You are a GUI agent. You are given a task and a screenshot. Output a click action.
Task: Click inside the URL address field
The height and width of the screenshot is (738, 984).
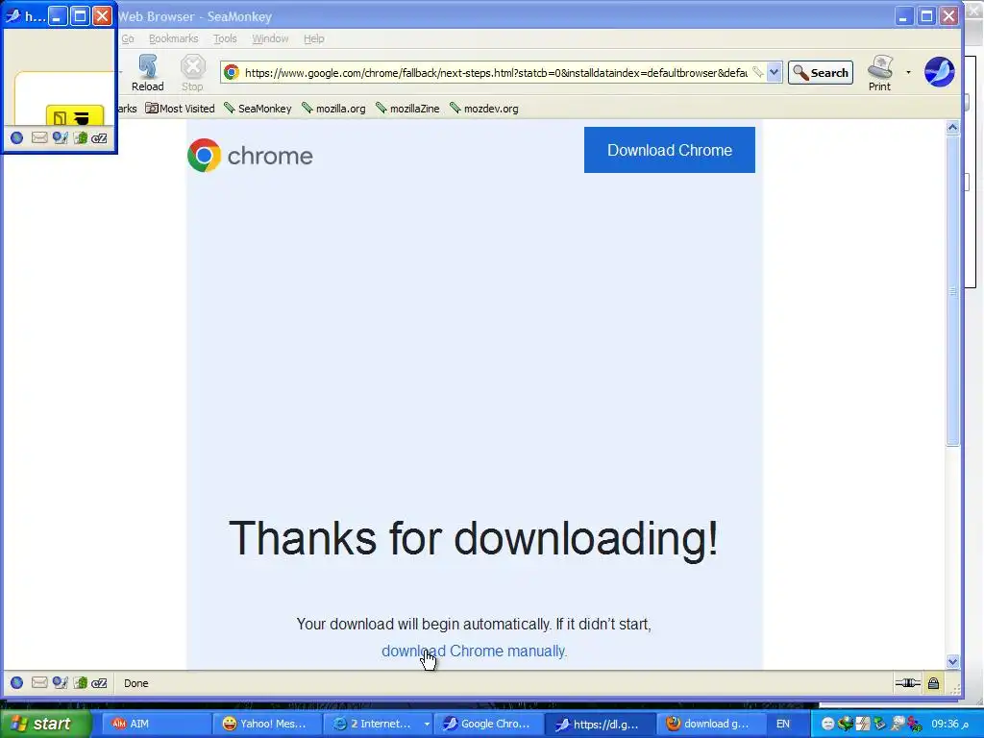(496, 73)
